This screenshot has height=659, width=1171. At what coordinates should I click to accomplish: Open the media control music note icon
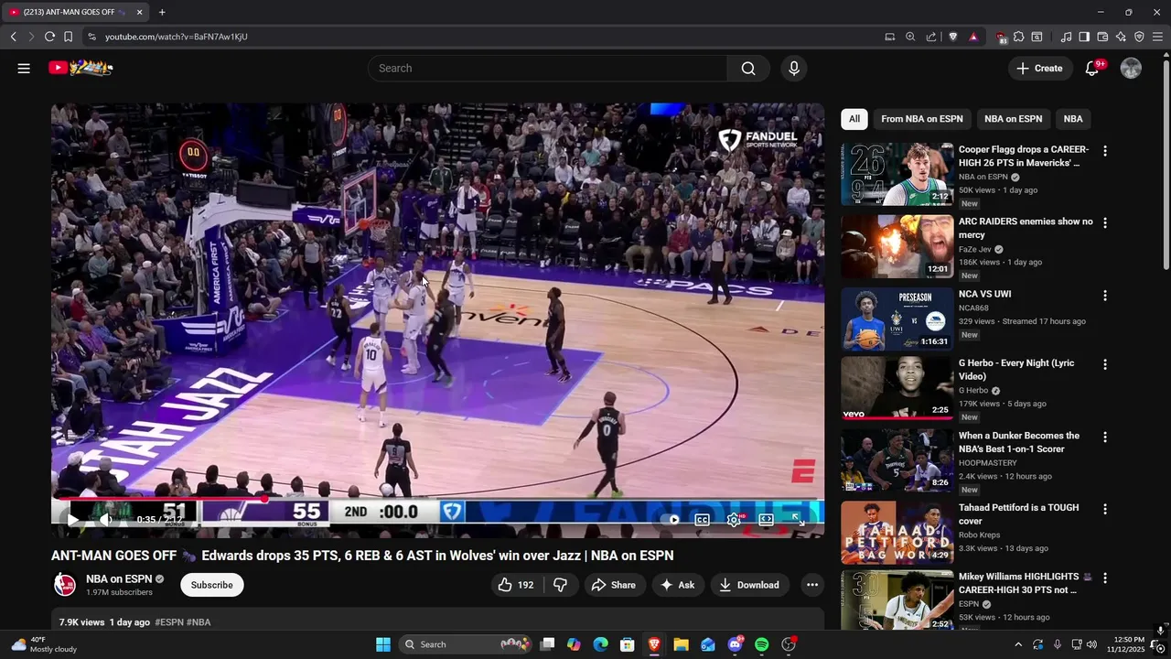(x=1066, y=37)
